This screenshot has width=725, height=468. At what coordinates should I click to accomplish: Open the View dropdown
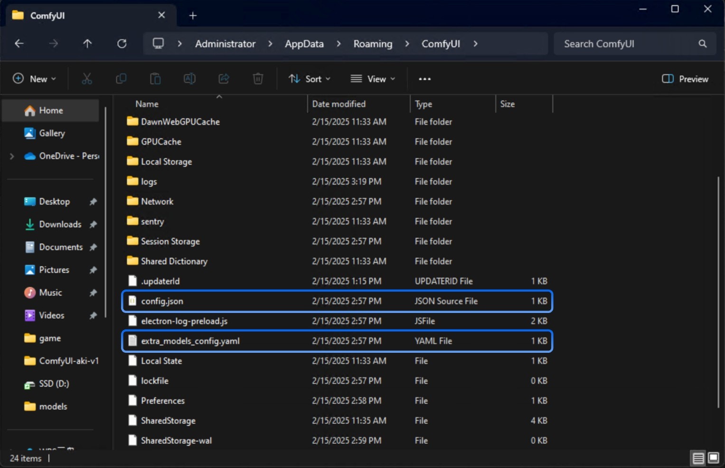coord(373,79)
